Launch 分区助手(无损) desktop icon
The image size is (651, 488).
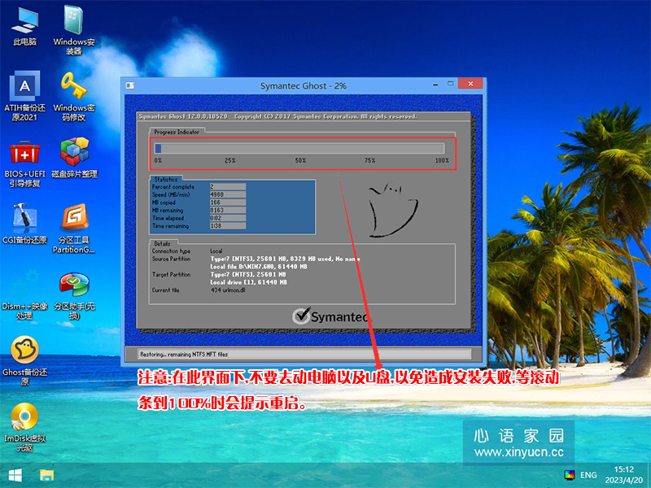[74, 295]
